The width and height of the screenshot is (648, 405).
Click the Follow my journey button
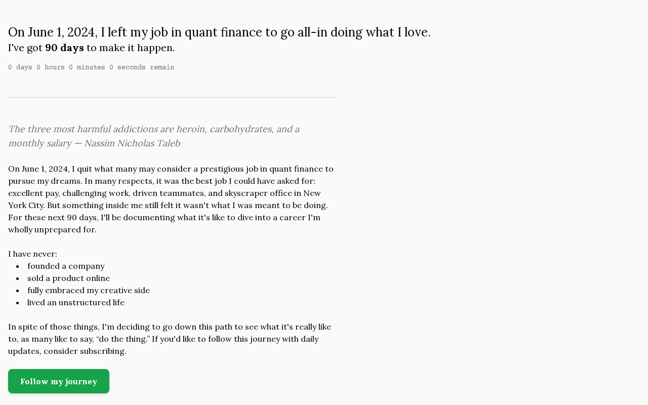click(59, 381)
